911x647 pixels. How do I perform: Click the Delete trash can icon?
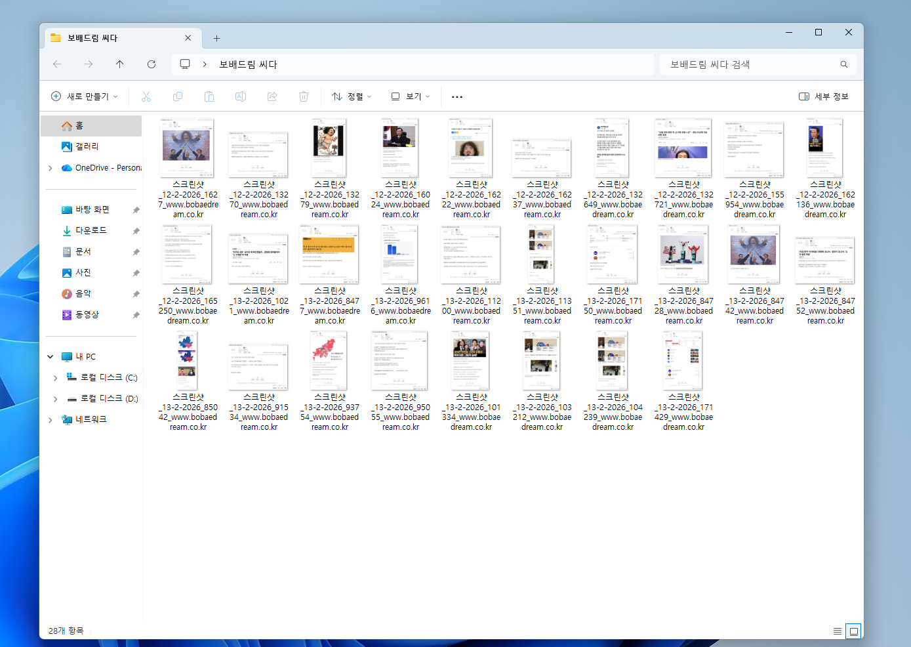click(x=304, y=96)
